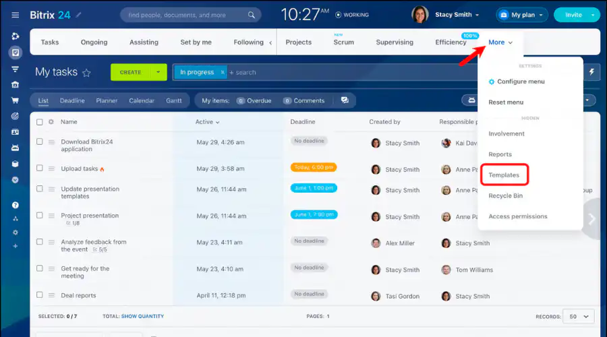Switch to the Gantt view tab
The width and height of the screenshot is (607, 337).
tap(174, 100)
